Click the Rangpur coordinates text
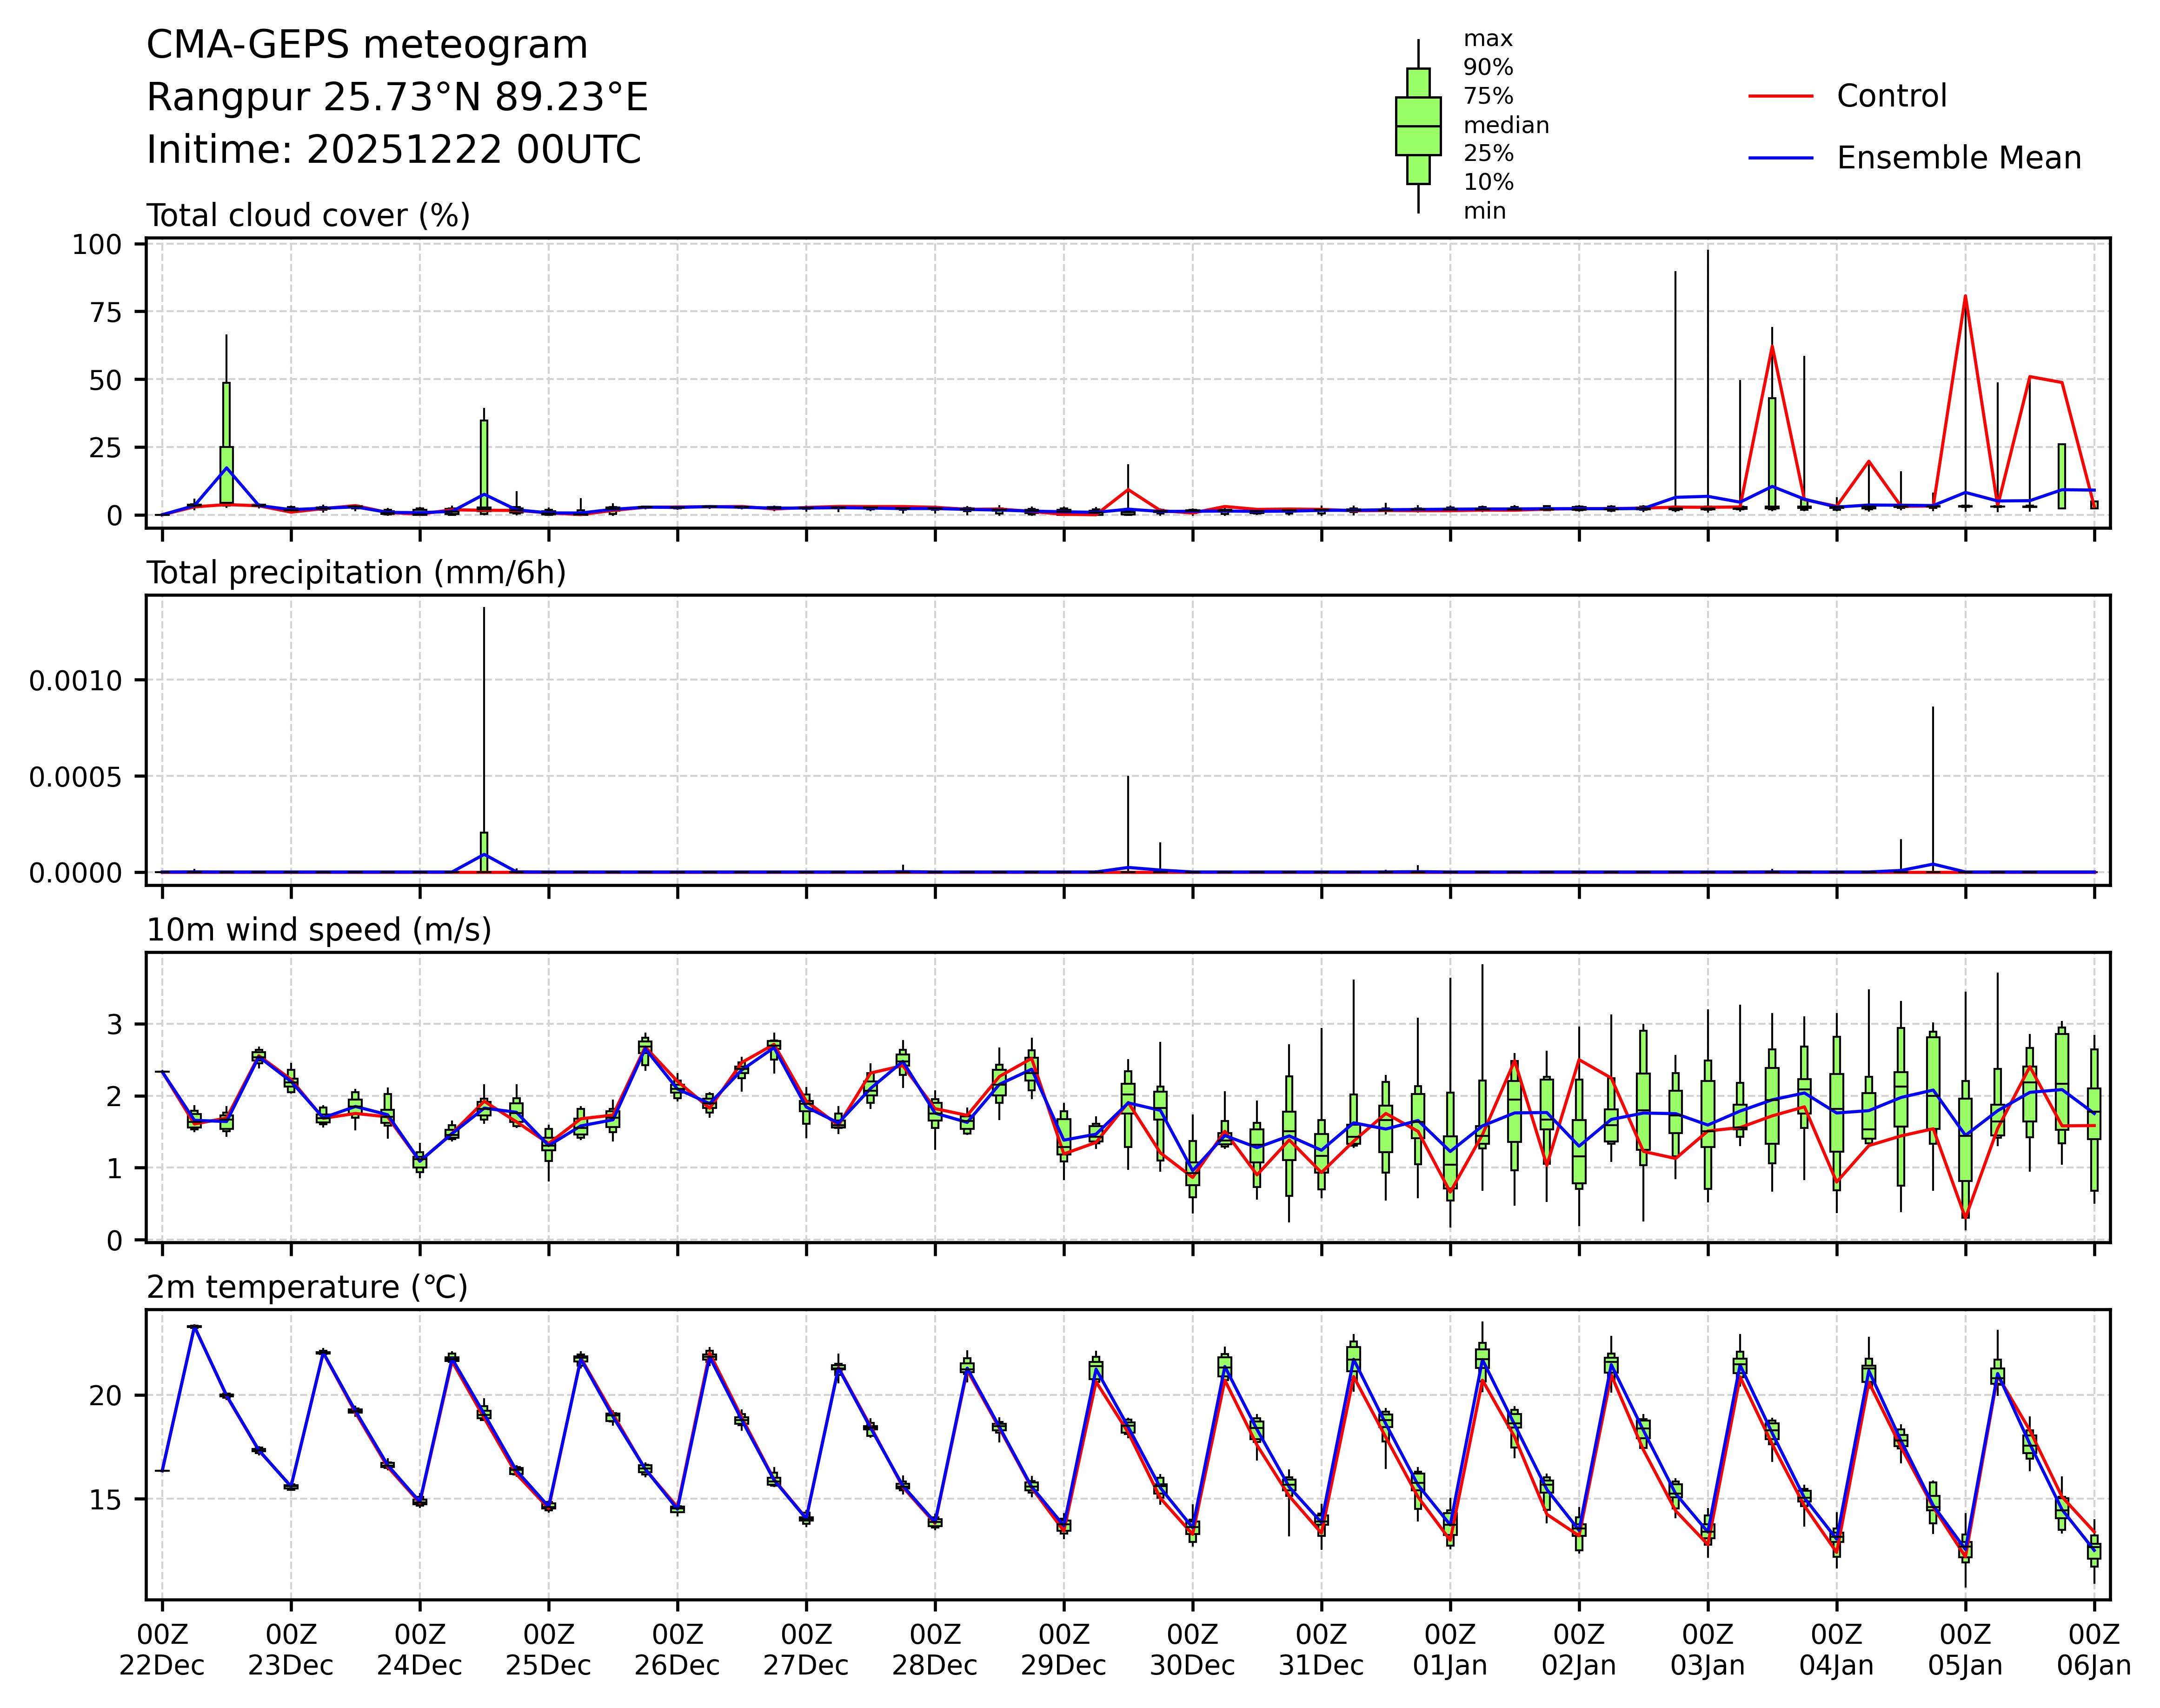The width and height of the screenshot is (2160, 1708). 397,98
